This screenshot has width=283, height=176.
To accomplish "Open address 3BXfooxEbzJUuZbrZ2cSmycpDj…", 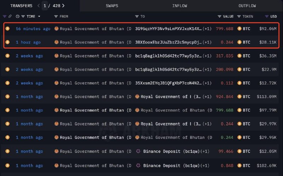I will pos(168,42).
